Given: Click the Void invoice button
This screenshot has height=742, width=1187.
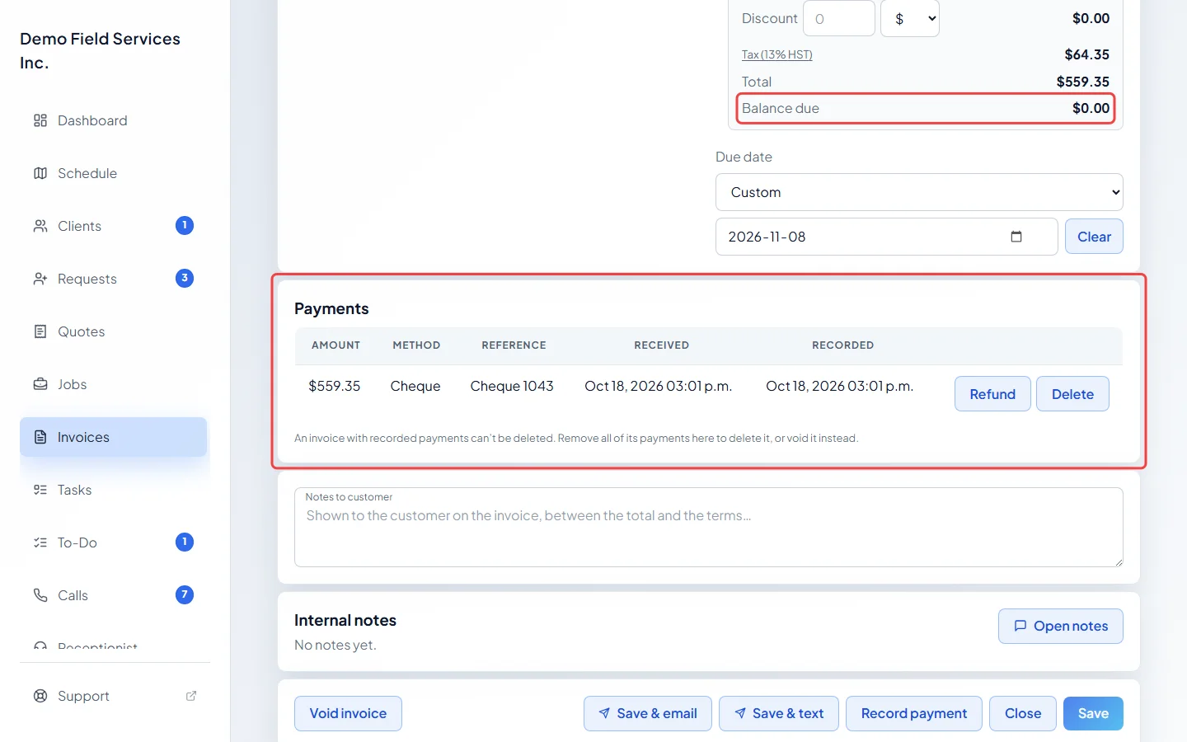Looking at the screenshot, I should click(348, 713).
